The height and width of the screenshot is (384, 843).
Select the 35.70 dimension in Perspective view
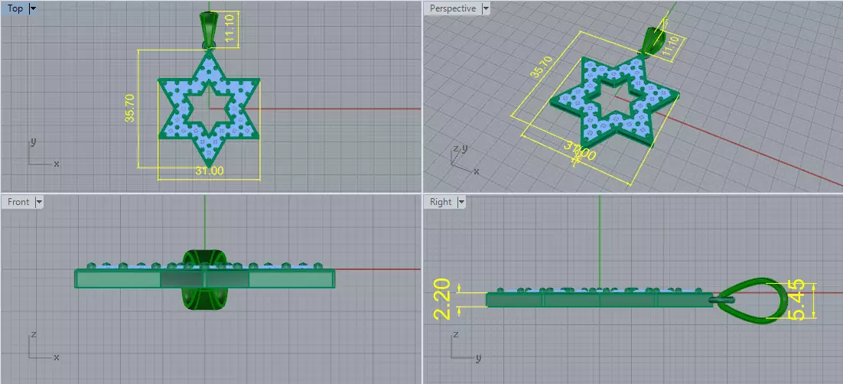click(x=542, y=67)
